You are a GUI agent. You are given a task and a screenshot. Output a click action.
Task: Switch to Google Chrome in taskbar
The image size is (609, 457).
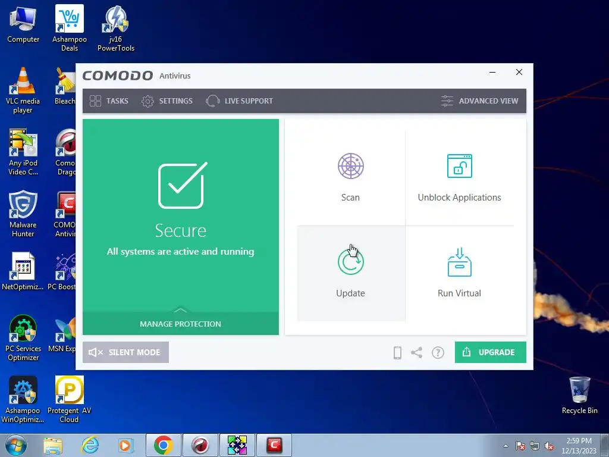click(163, 445)
